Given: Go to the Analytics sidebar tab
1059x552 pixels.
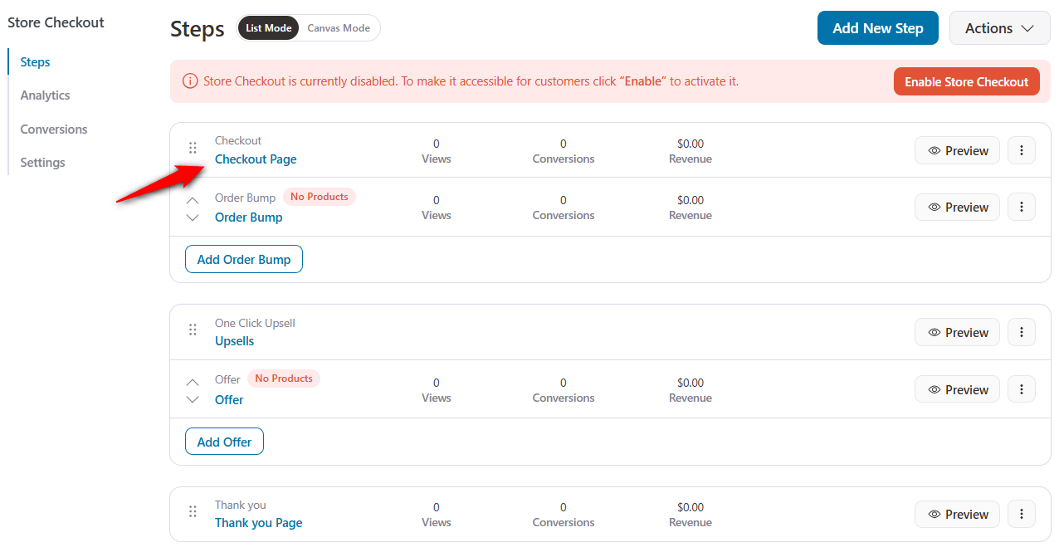Looking at the screenshot, I should pyautogui.click(x=45, y=95).
